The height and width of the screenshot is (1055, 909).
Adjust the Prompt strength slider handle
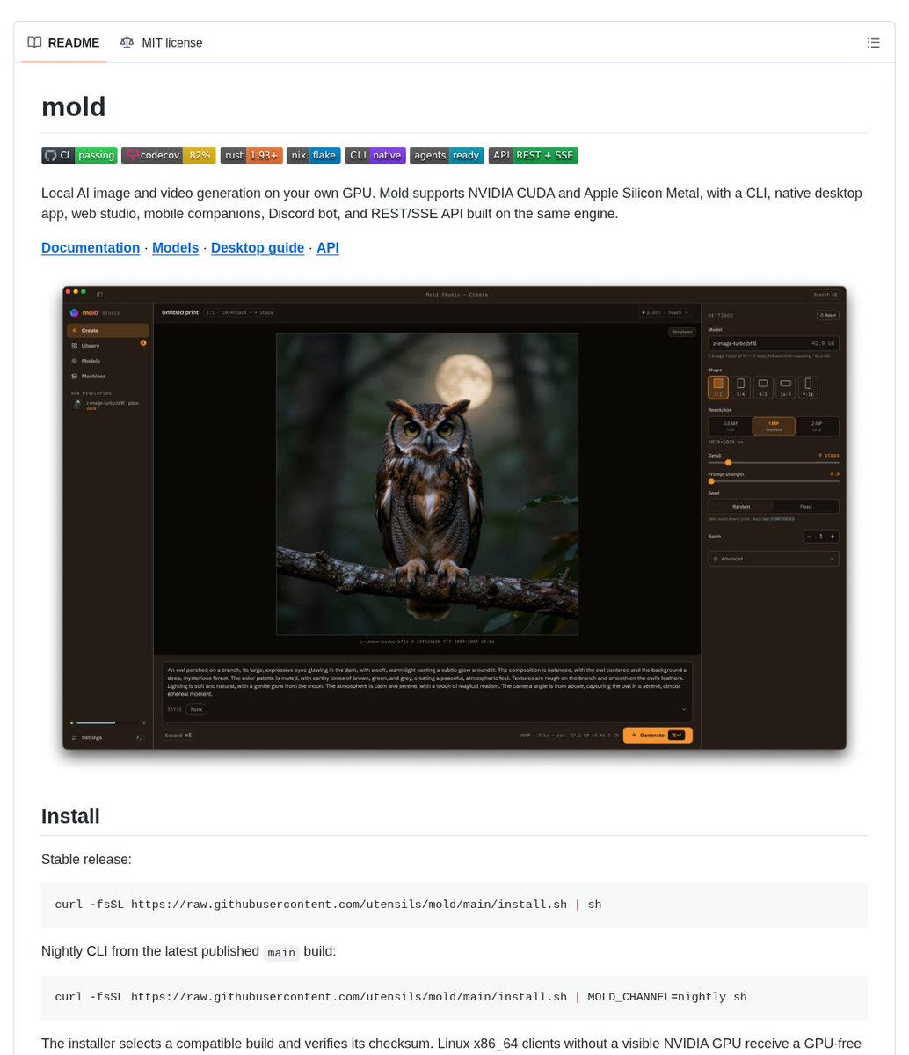click(x=711, y=481)
